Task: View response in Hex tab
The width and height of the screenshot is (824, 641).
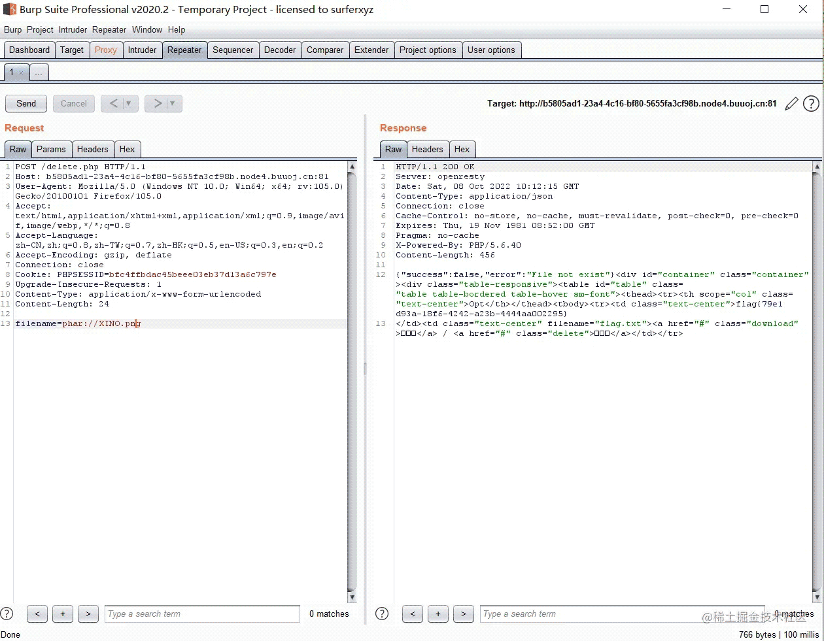Action: [462, 149]
